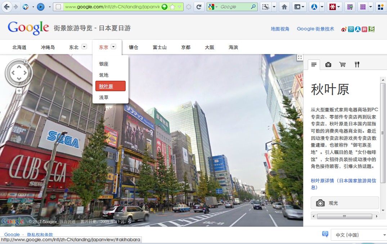Image resolution: width=387 pixels, height=244 pixels.
Task: Click the 观光 sightseeing button
Action: [345, 203]
